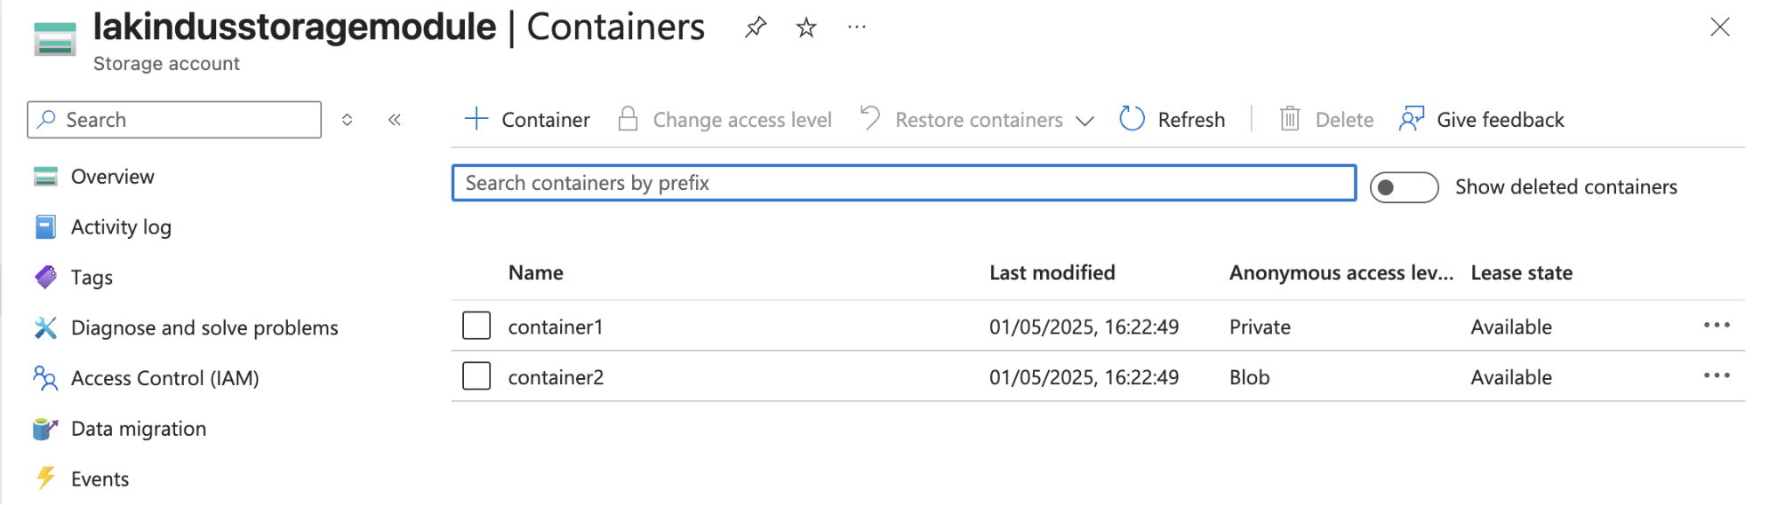Click the Events lightning bolt icon
The width and height of the screenshot is (1777, 505).
pos(45,479)
